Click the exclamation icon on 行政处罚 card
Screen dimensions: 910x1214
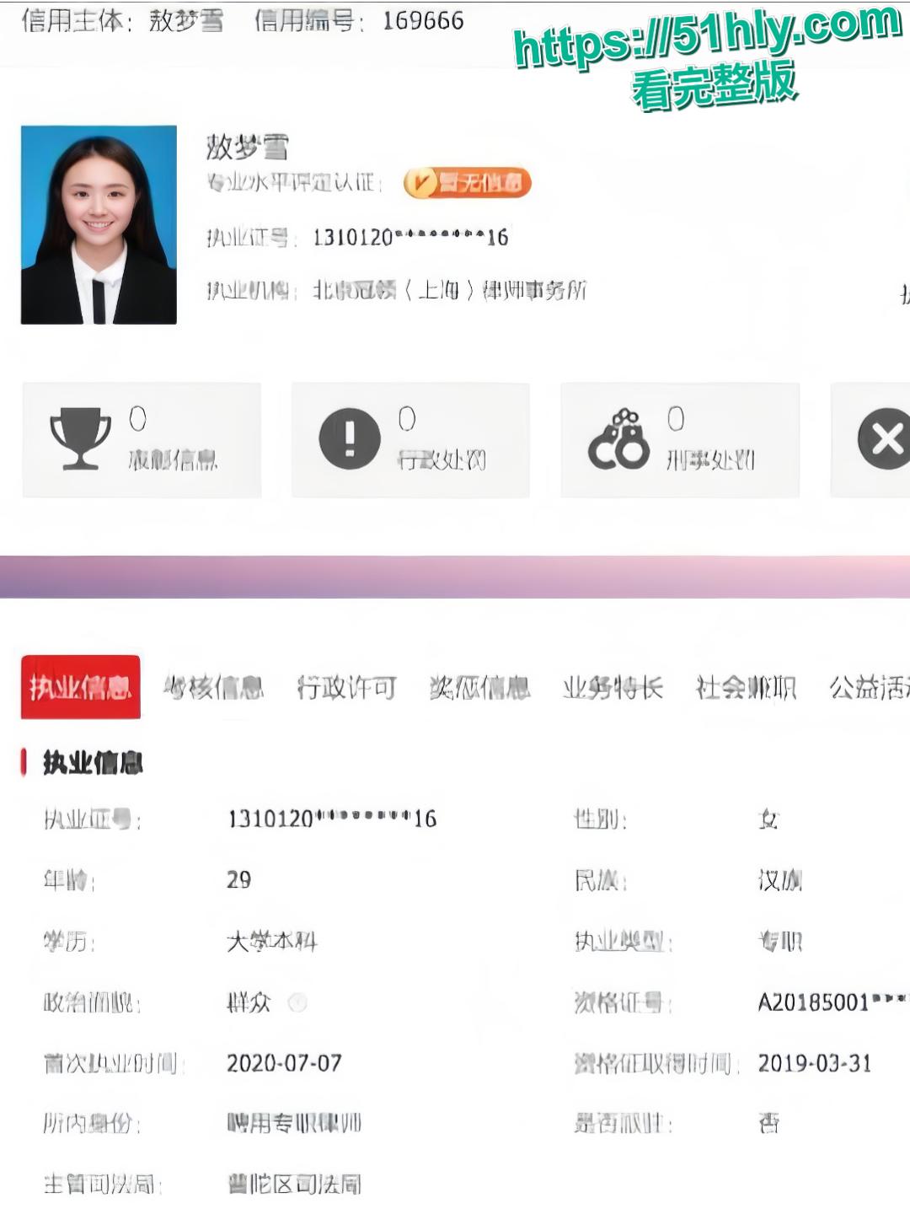coord(351,438)
